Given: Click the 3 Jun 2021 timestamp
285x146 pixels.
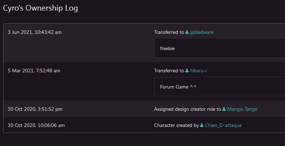Looking at the screenshot, I should tap(35, 32).
